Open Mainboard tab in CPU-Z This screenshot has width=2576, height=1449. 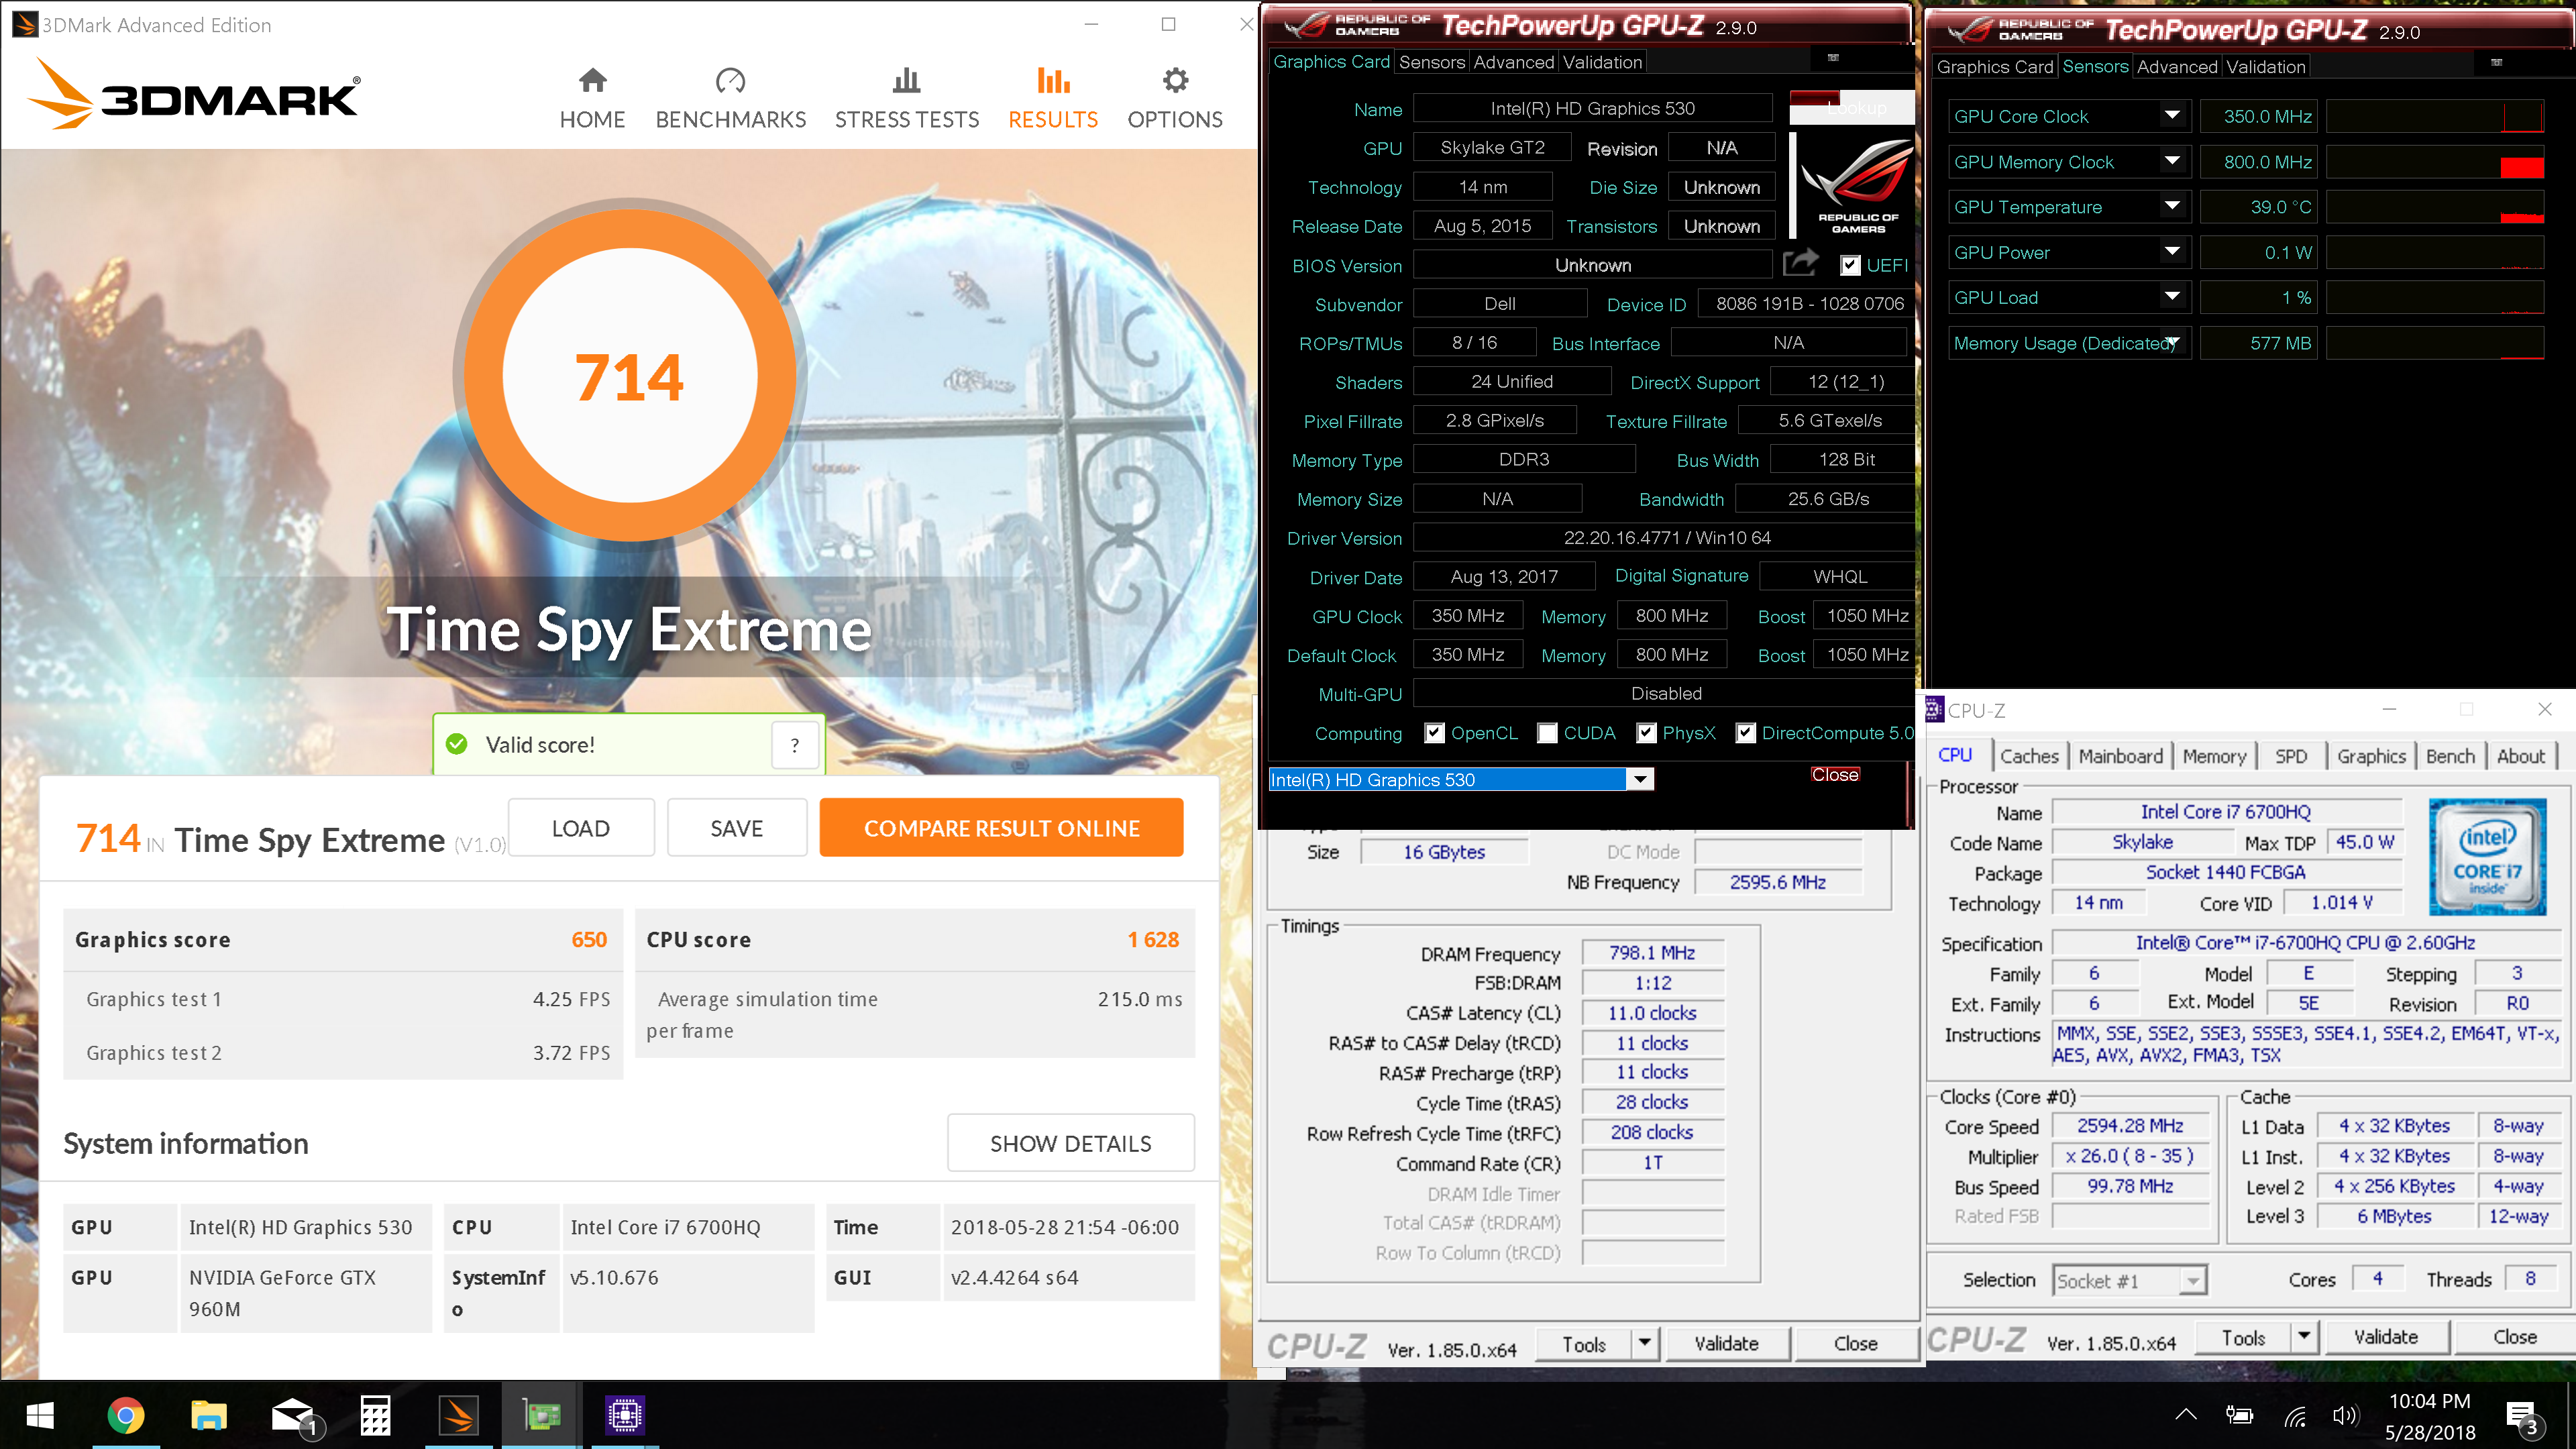(2120, 756)
